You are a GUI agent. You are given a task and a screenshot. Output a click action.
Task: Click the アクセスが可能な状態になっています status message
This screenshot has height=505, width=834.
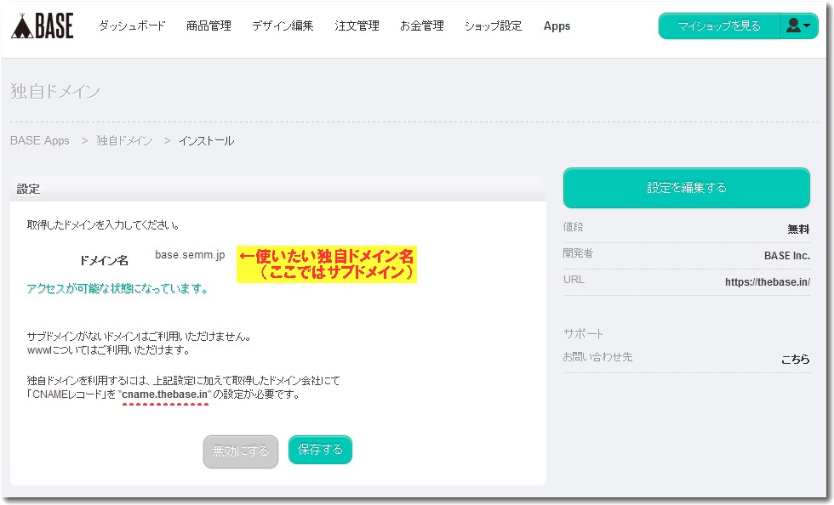pyautogui.click(x=117, y=289)
